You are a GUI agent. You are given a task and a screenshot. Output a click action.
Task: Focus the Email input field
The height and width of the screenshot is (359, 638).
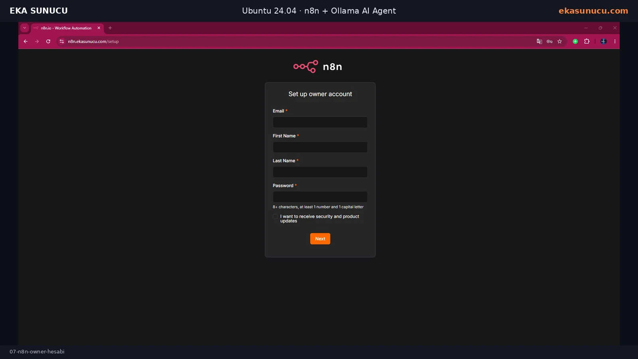click(320, 122)
